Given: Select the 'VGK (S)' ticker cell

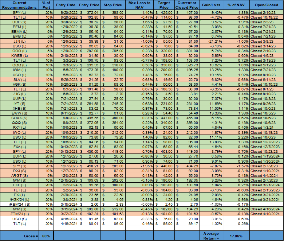Looking at the screenshot, I should click(x=19, y=85).
